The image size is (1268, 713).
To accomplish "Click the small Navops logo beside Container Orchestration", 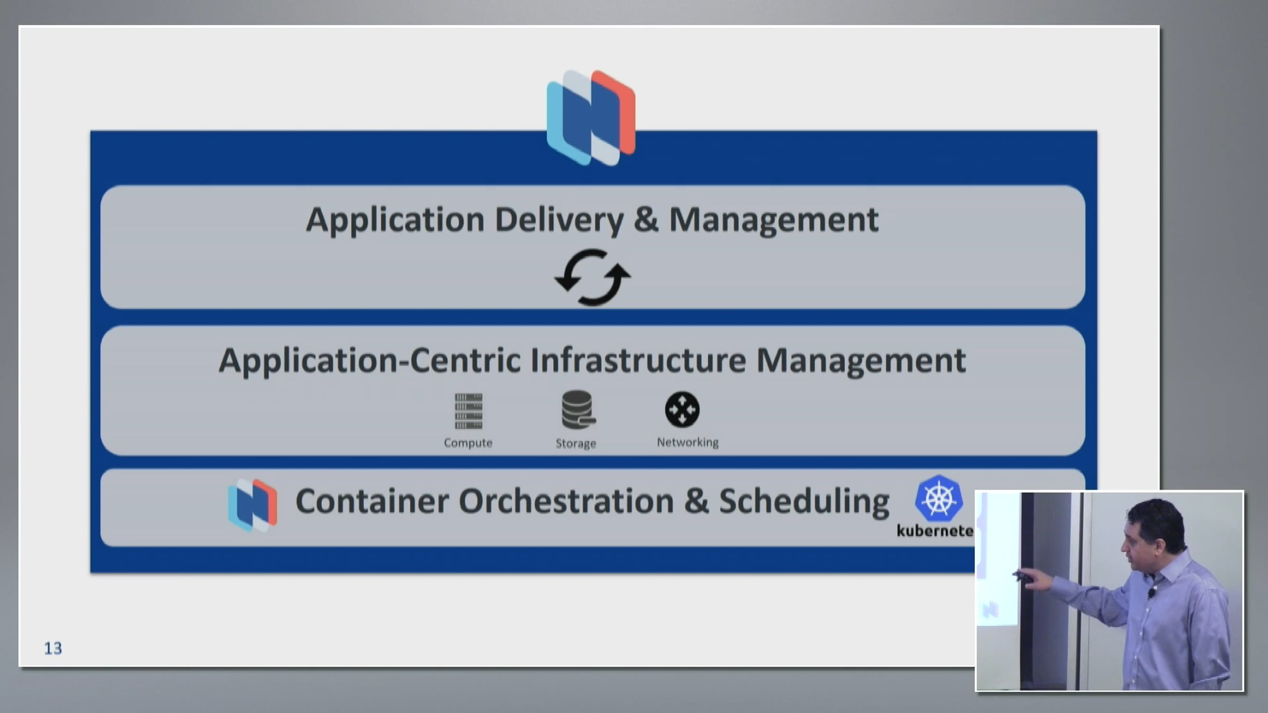I will tap(253, 504).
